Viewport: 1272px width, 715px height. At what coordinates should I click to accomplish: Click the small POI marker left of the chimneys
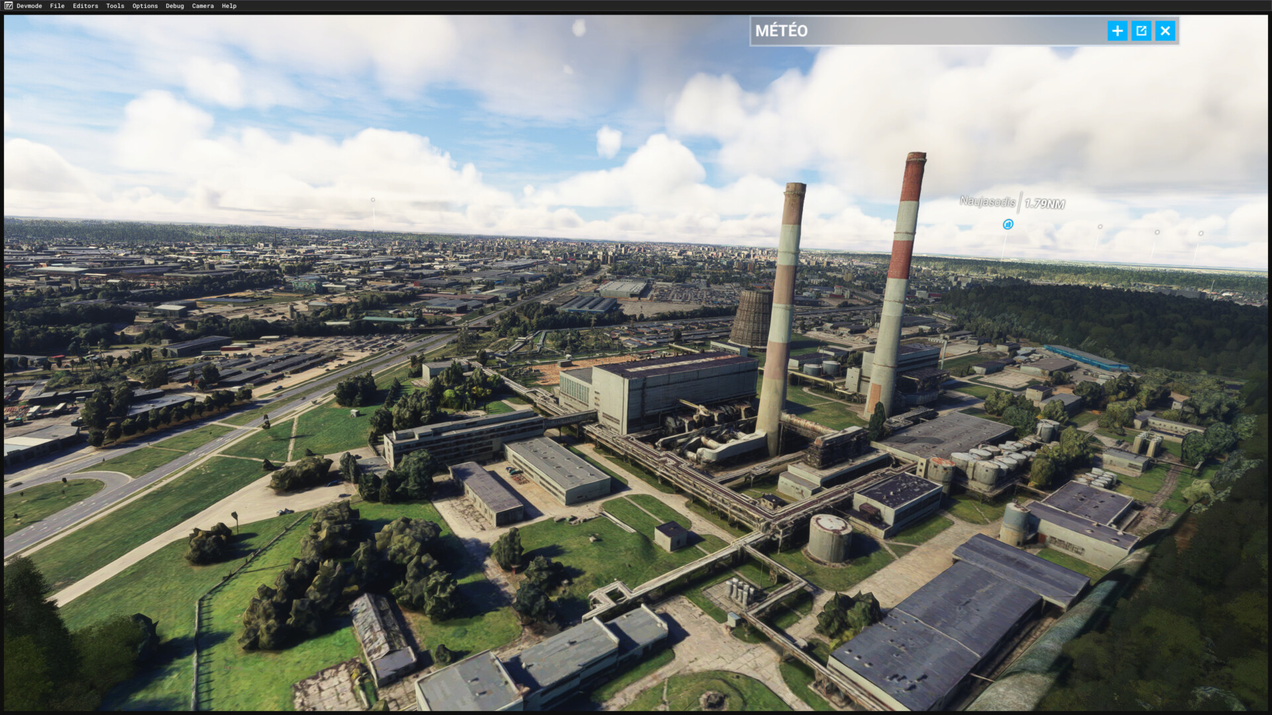point(373,200)
